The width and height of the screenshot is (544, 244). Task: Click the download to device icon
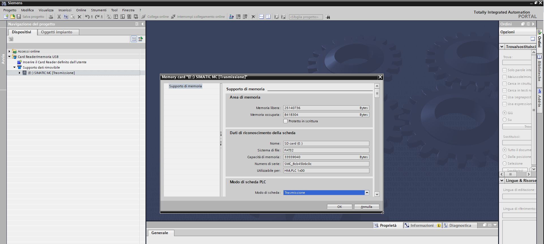[116, 17]
